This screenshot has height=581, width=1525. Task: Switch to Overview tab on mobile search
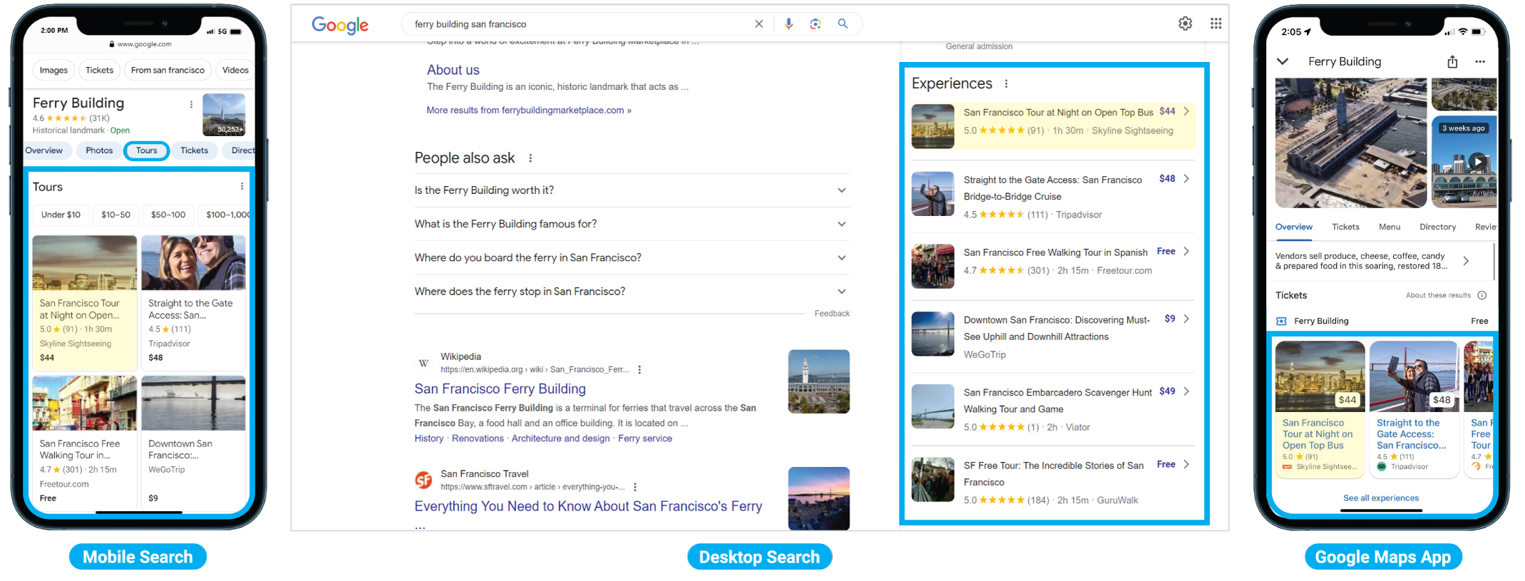pos(44,151)
